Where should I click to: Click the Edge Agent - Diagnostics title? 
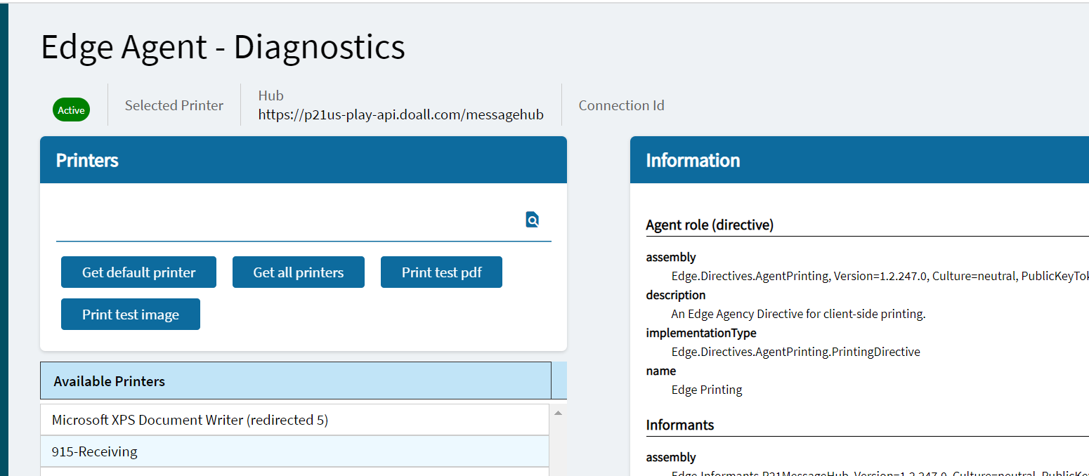(223, 47)
